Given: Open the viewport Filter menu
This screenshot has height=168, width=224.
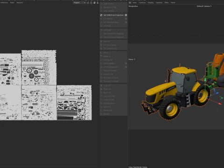Looking at the screenshot, I should point(167,3).
